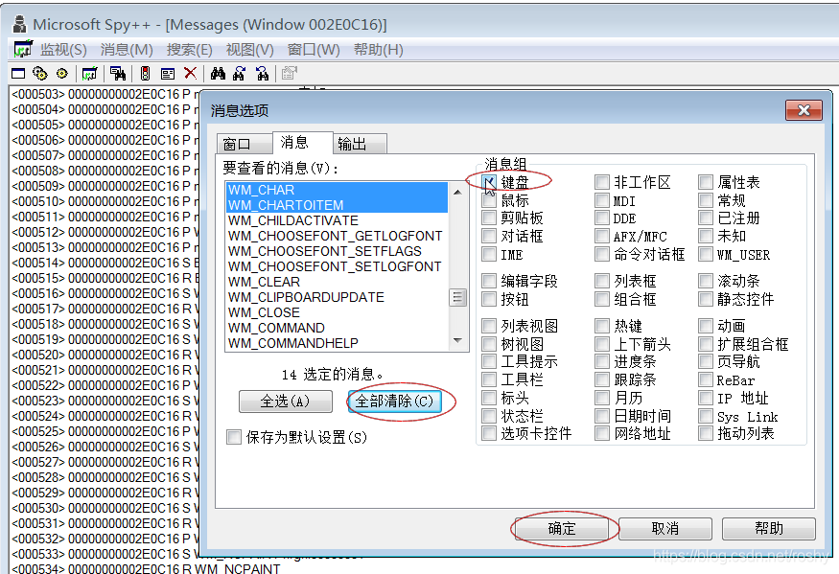Image resolution: width=839 pixels, height=574 pixels.
Task: Check the 网络地址 checkbox
Action: tap(602, 433)
